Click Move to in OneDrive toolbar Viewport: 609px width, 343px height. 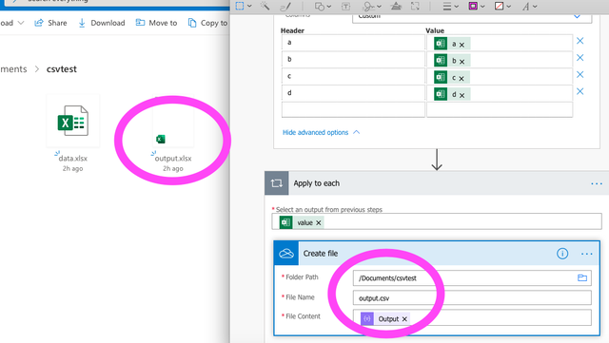click(x=156, y=23)
